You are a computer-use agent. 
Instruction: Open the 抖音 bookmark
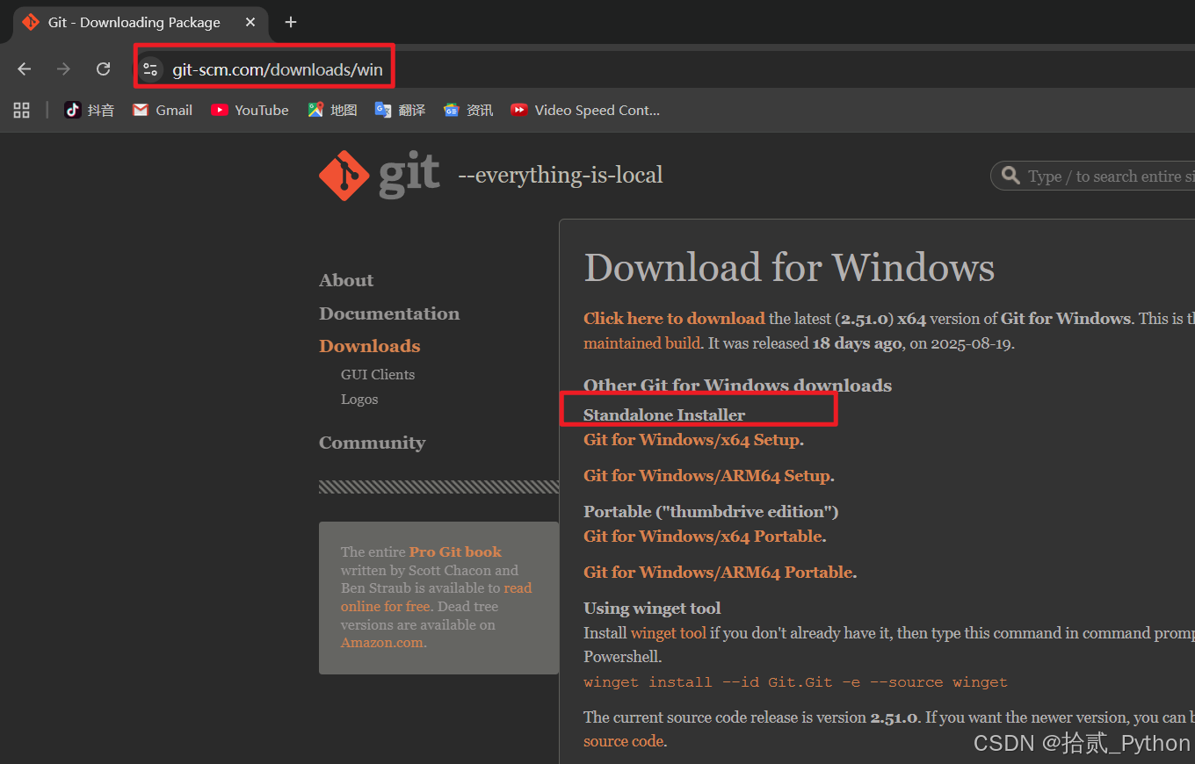pyautogui.click(x=90, y=110)
